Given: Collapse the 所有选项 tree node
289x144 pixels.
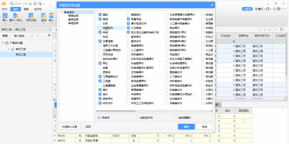Looking at the screenshot, I should click(x=62, y=12).
